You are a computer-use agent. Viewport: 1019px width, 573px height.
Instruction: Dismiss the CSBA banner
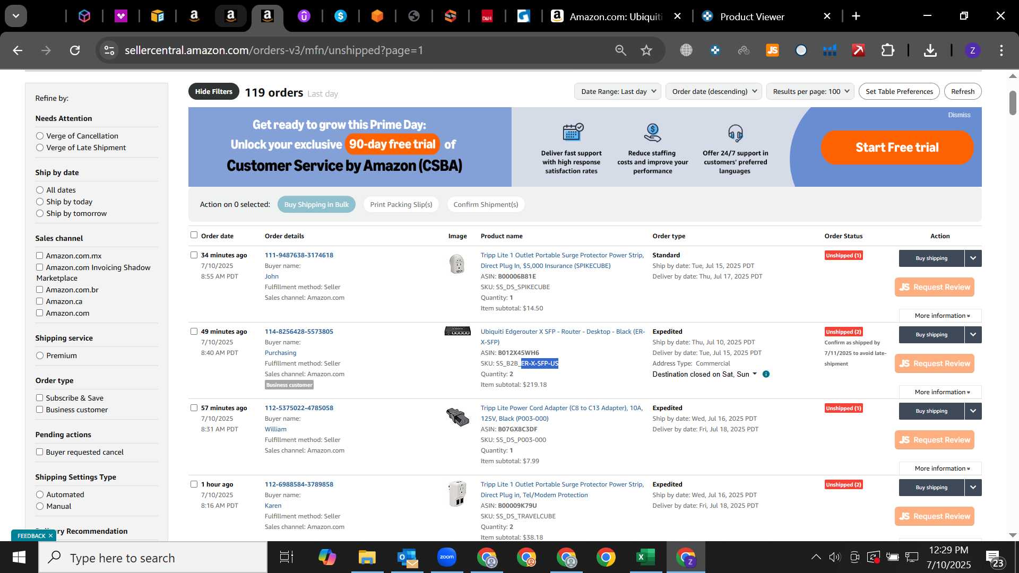959,115
